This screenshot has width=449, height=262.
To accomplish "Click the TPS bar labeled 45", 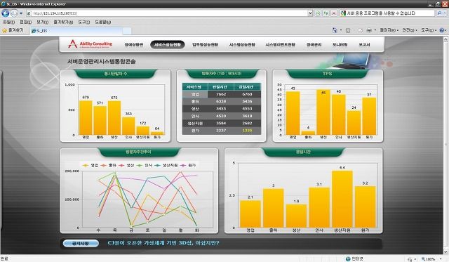I will (323, 112).
